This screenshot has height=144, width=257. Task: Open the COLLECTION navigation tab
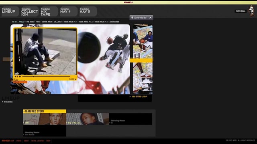pyautogui.click(x=30, y=12)
